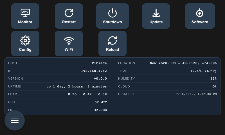Click the CLOUD label
Screen dimensions: 225x135
pos(124,86)
